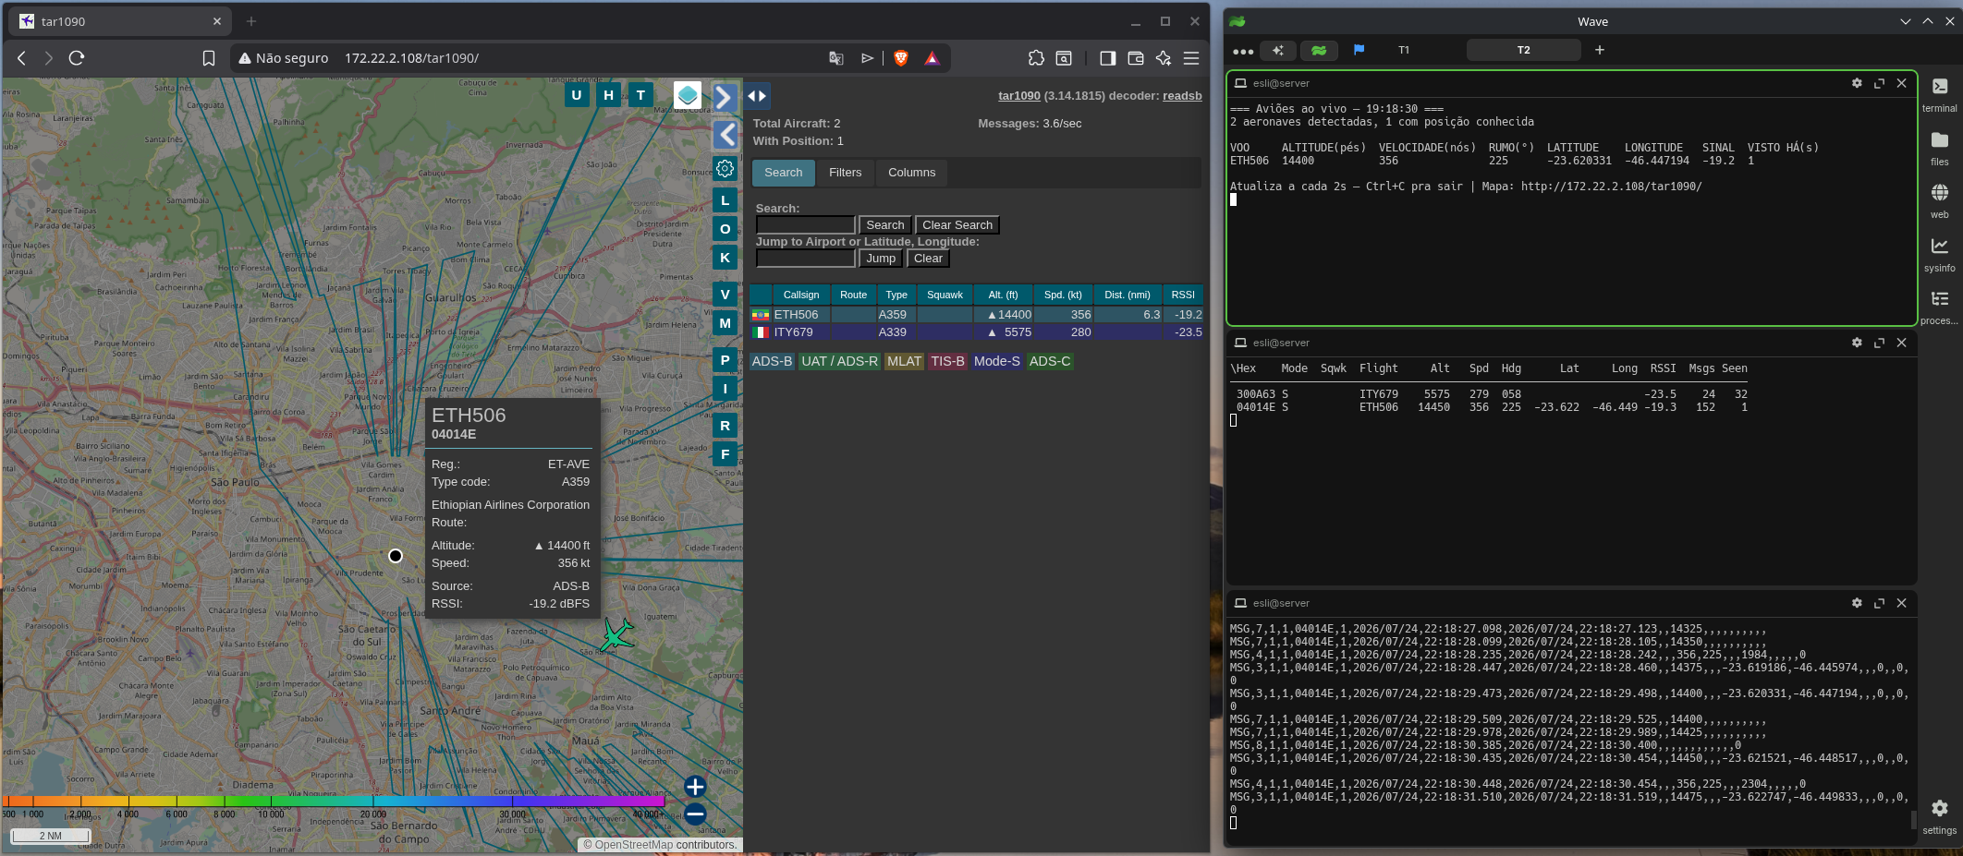Switch to the T1 tab in Wave
The height and width of the screenshot is (856, 1963).
[1404, 50]
